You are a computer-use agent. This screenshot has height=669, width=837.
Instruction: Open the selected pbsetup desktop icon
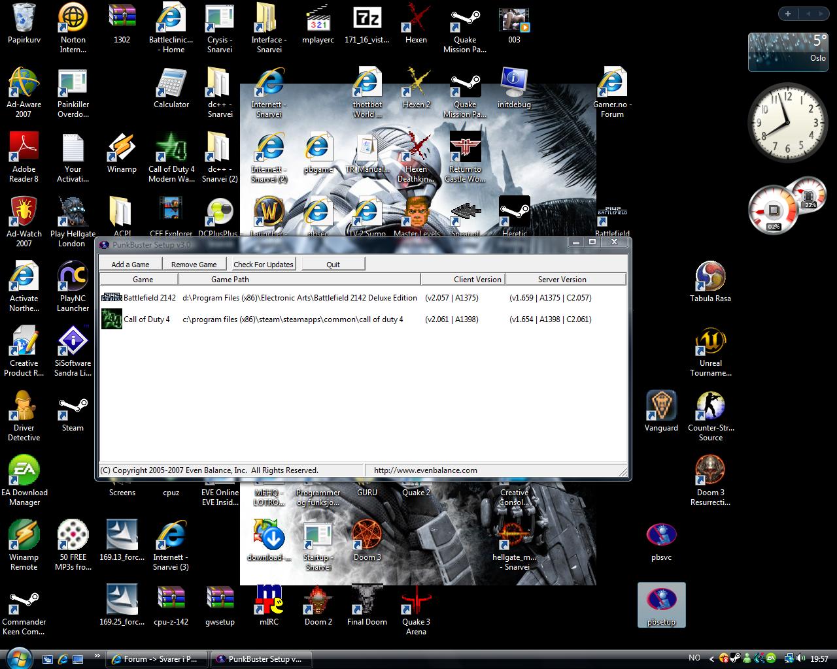[x=662, y=606]
